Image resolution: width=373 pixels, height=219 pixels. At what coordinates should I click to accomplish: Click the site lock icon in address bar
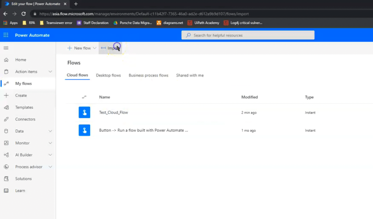[x=35, y=14]
